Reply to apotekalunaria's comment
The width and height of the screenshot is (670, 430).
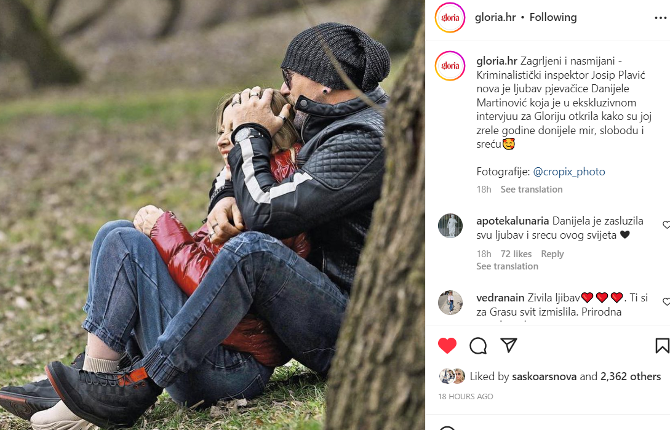[552, 254]
